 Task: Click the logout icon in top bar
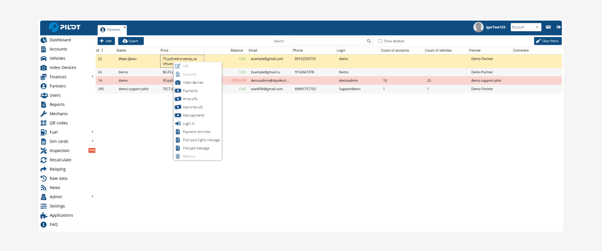pyautogui.click(x=559, y=27)
